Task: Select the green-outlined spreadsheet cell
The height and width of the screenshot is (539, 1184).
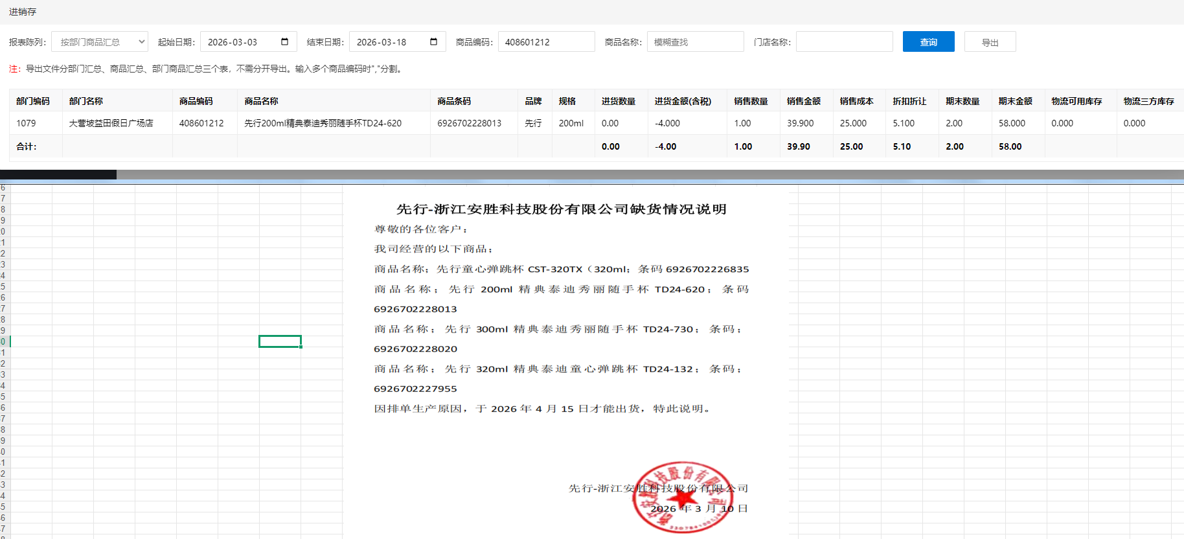Action: (280, 341)
